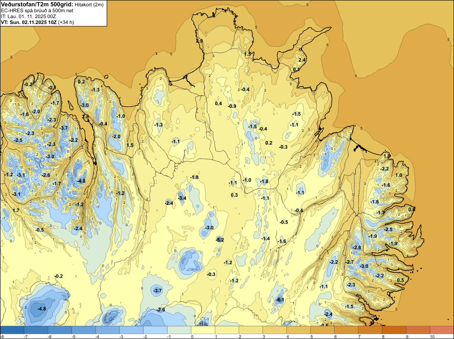Click the '-6.1' temperature value on the map
The image size is (454, 339).
coord(280,300)
